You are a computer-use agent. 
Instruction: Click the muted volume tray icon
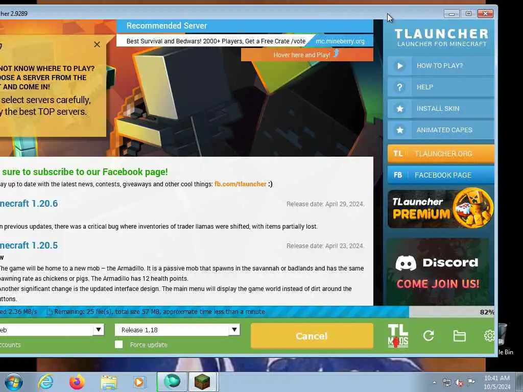coord(459,383)
